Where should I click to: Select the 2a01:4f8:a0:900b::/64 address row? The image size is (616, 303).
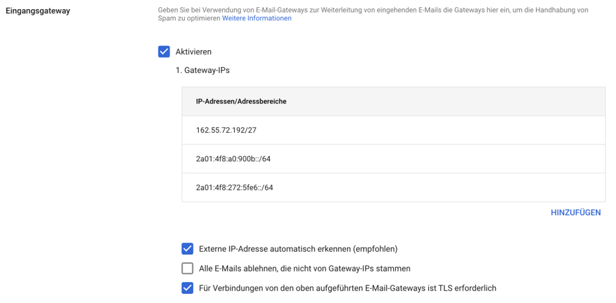(x=233, y=159)
